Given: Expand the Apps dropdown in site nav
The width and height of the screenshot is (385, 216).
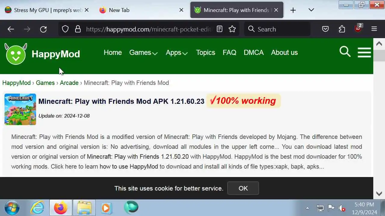Looking at the screenshot, I should (177, 52).
